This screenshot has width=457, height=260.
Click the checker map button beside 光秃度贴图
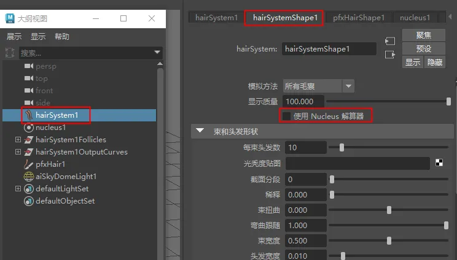point(439,163)
